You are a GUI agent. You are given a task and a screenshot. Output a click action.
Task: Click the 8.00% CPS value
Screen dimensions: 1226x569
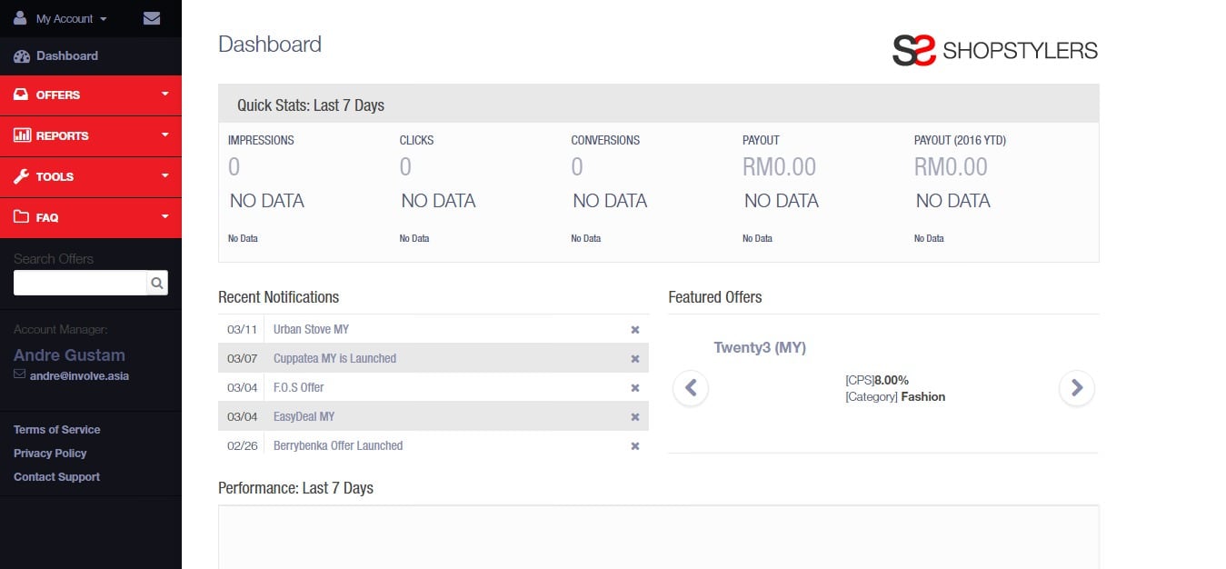892,380
